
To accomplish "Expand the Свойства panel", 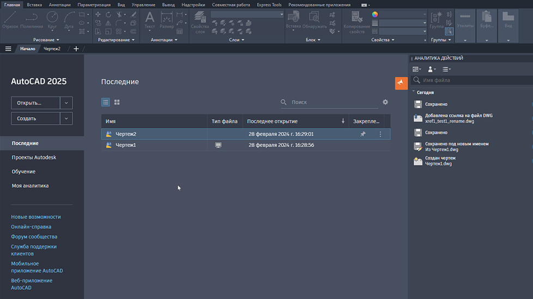I will [x=383, y=40].
